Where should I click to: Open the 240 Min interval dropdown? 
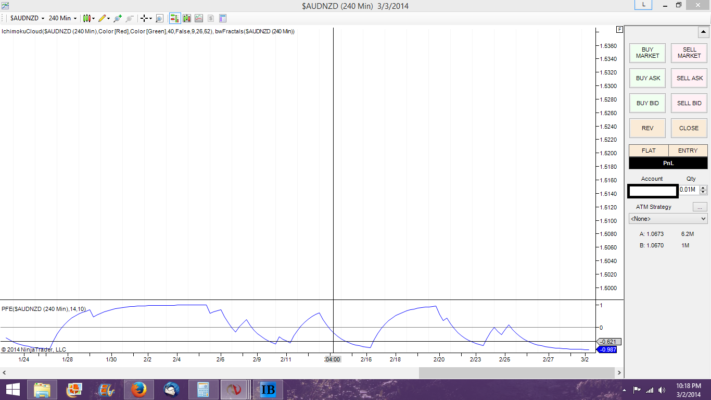click(x=62, y=18)
